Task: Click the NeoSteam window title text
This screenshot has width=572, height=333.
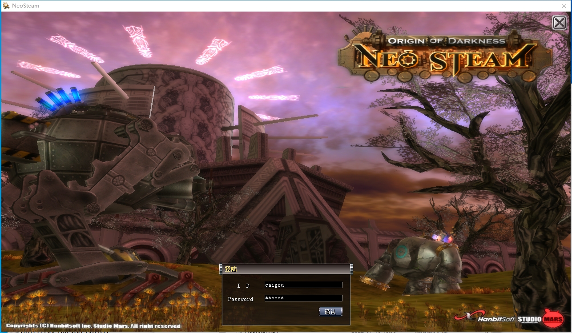Action: point(26,6)
